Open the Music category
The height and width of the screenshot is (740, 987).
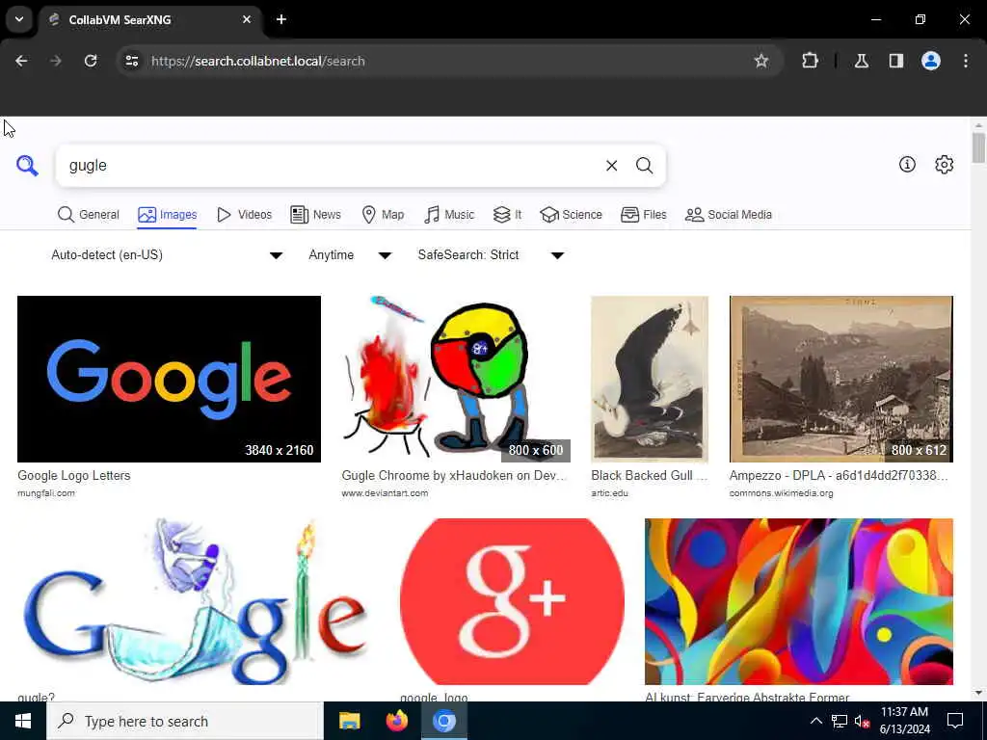point(449,215)
